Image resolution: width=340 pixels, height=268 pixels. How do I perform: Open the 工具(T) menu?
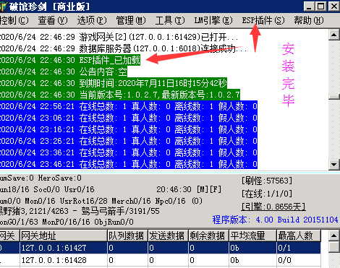[170, 20]
